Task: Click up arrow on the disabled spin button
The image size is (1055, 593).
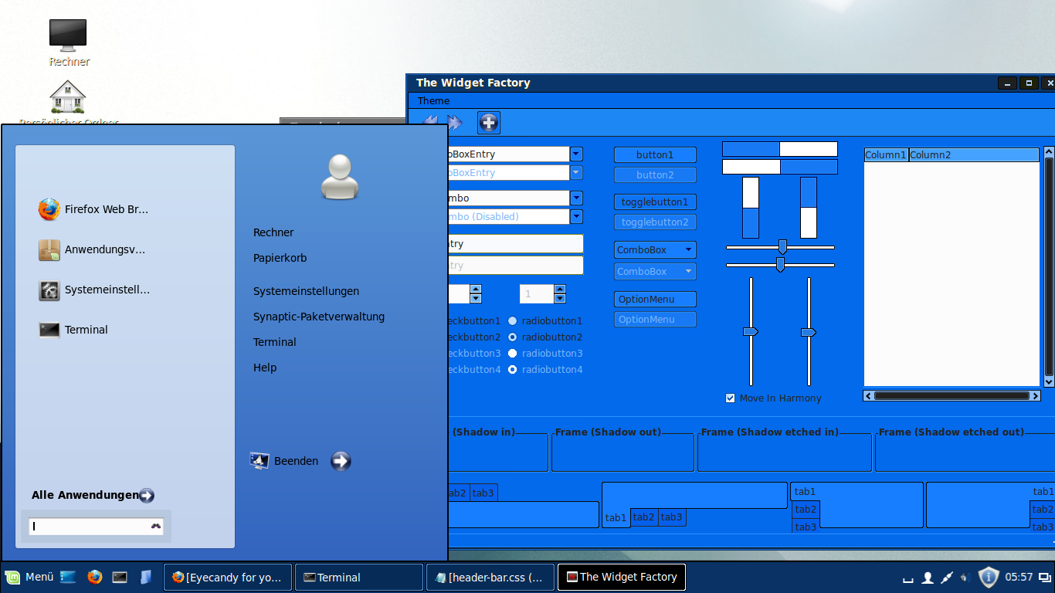Action: click(560, 290)
